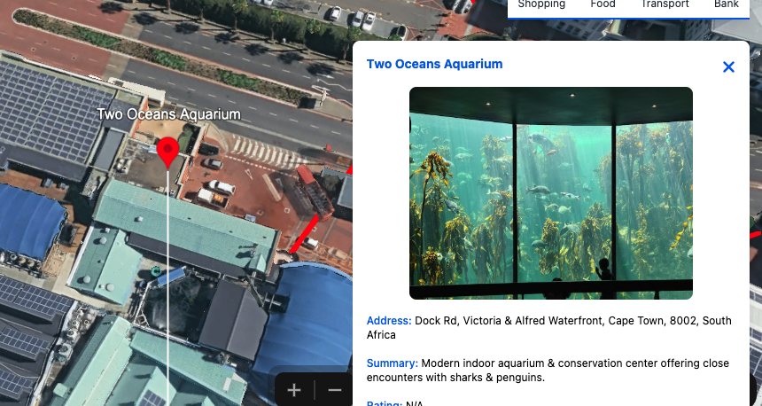Select the Food category tab

[x=603, y=4]
